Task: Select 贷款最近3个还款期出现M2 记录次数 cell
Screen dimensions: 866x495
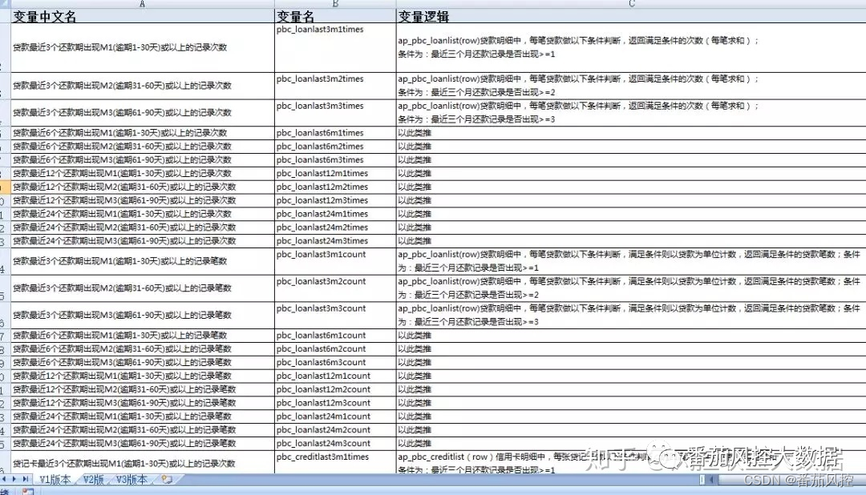Action: 143,86
